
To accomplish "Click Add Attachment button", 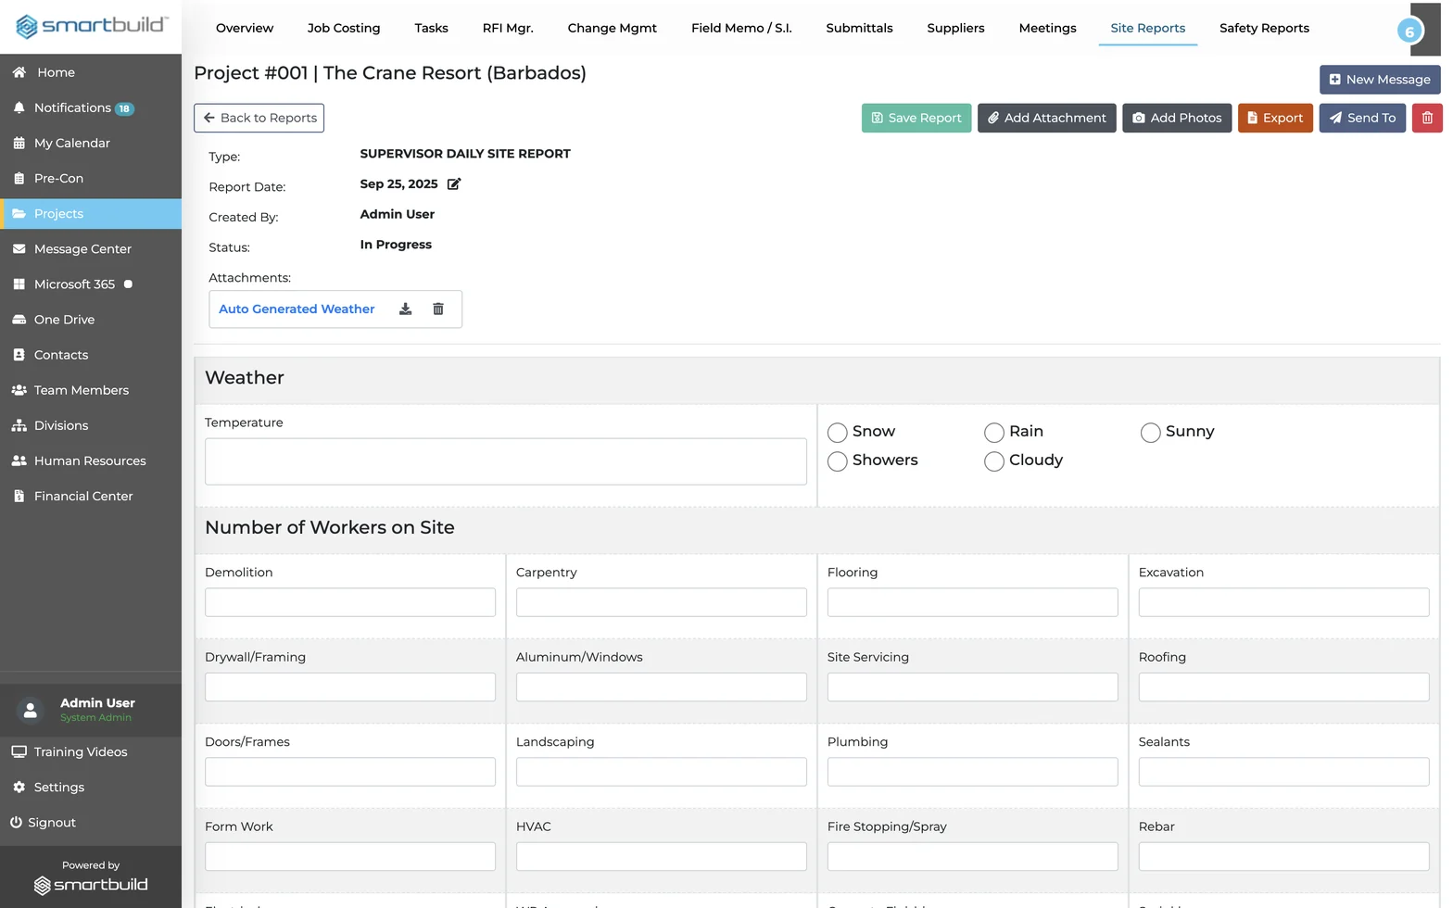I will [x=1047, y=118].
